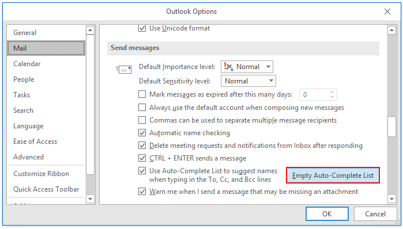
Task: Click main panel scrollbar up arrow
Action: 391,30
